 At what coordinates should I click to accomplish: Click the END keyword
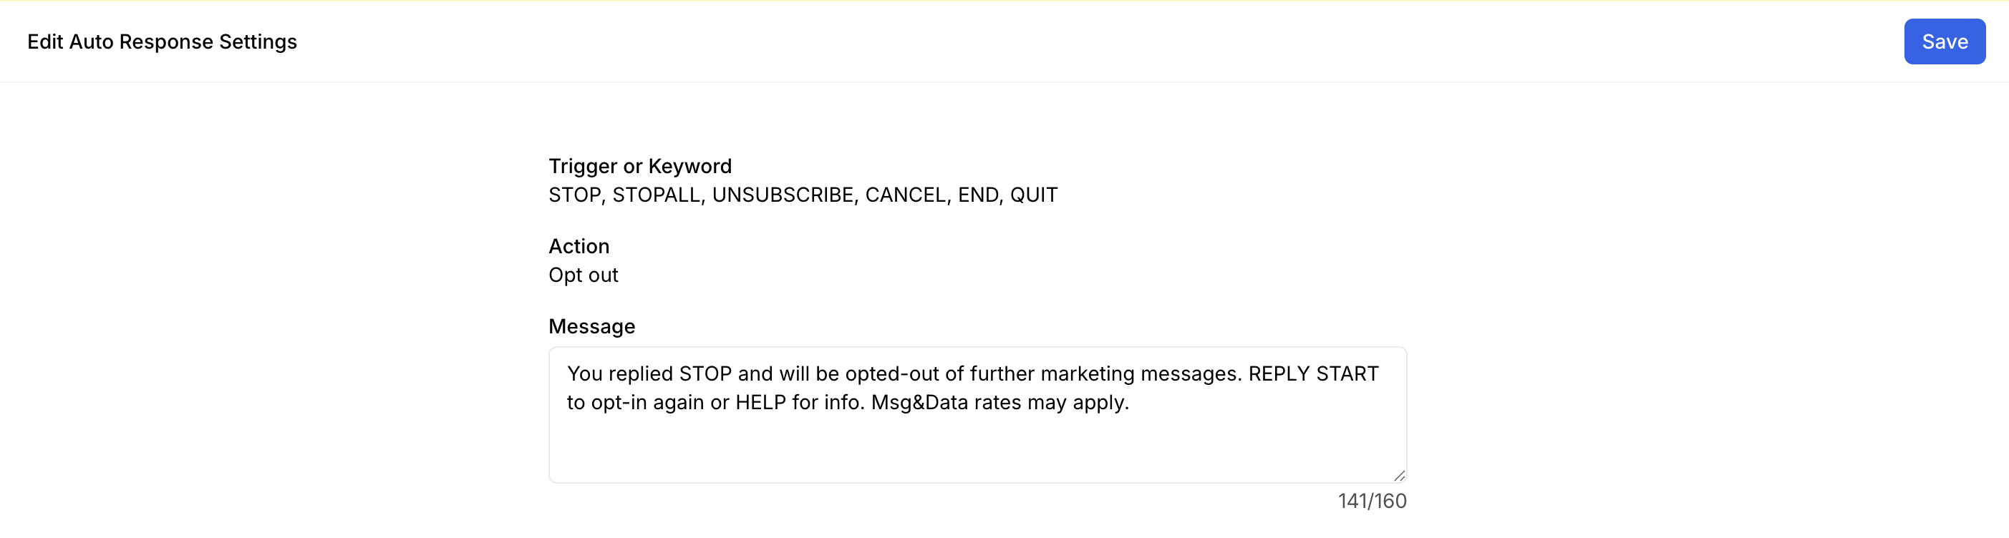tap(977, 195)
